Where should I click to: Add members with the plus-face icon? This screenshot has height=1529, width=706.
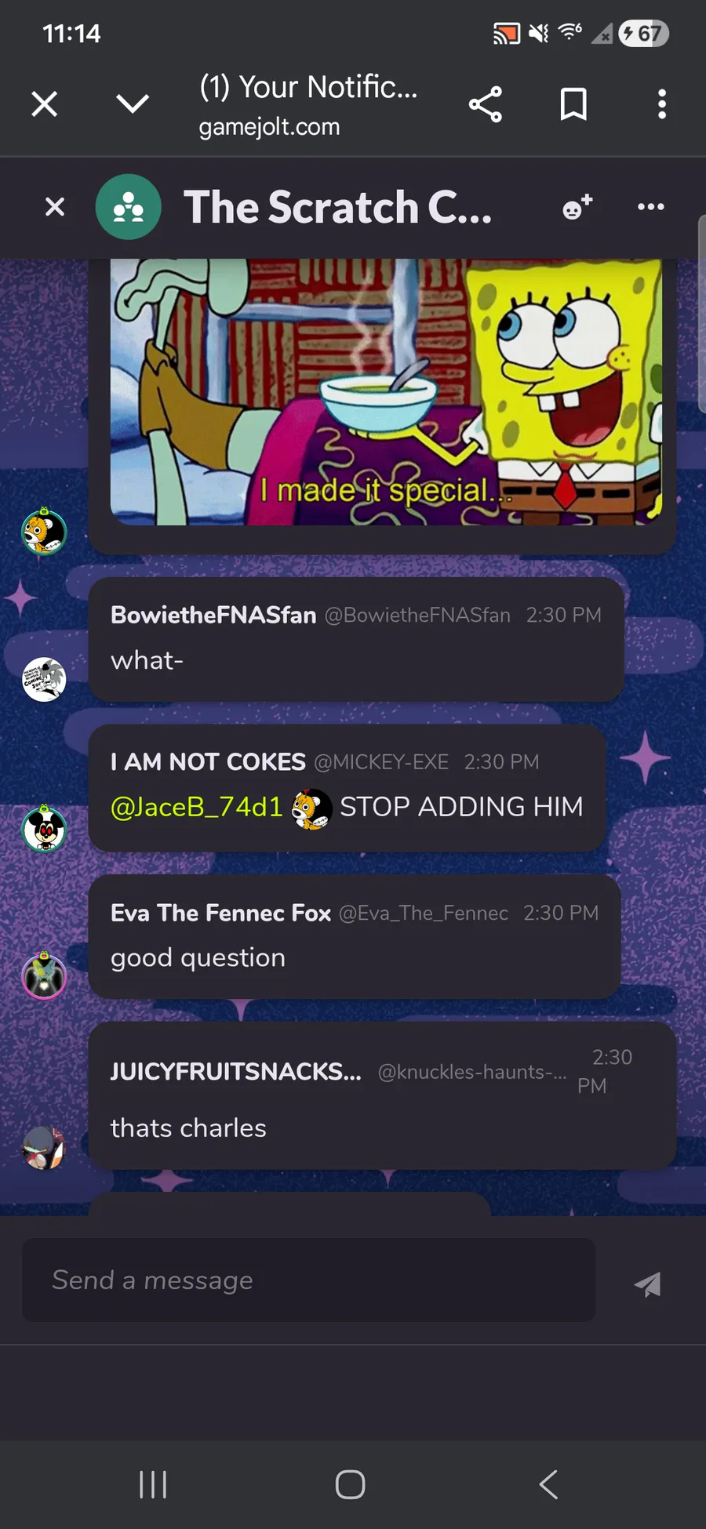pyautogui.click(x=577, y=207)
